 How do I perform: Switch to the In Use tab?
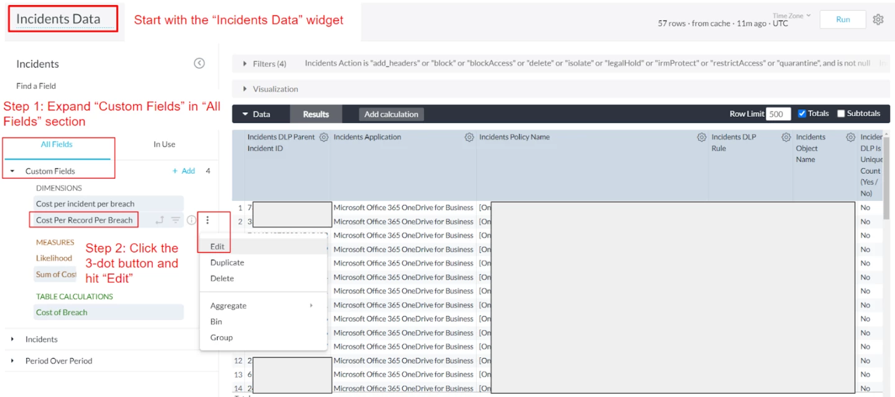coord(164,145)
